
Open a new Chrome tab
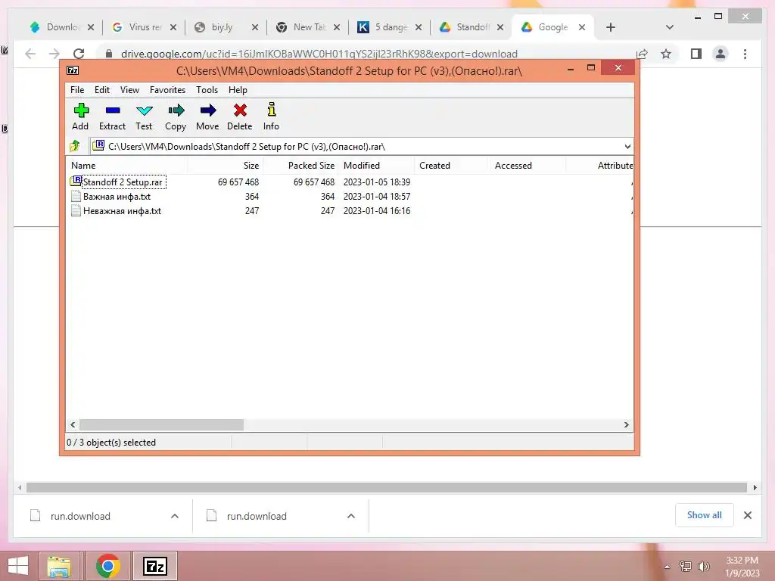(611, 27)
